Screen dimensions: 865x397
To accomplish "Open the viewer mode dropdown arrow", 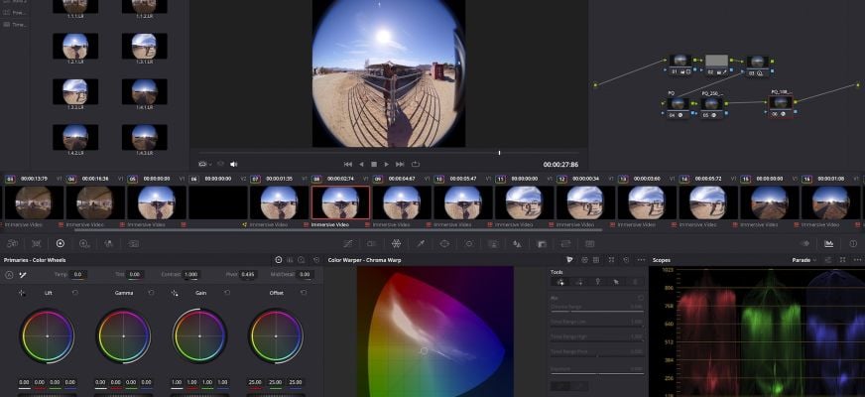I will coord(210,164).
